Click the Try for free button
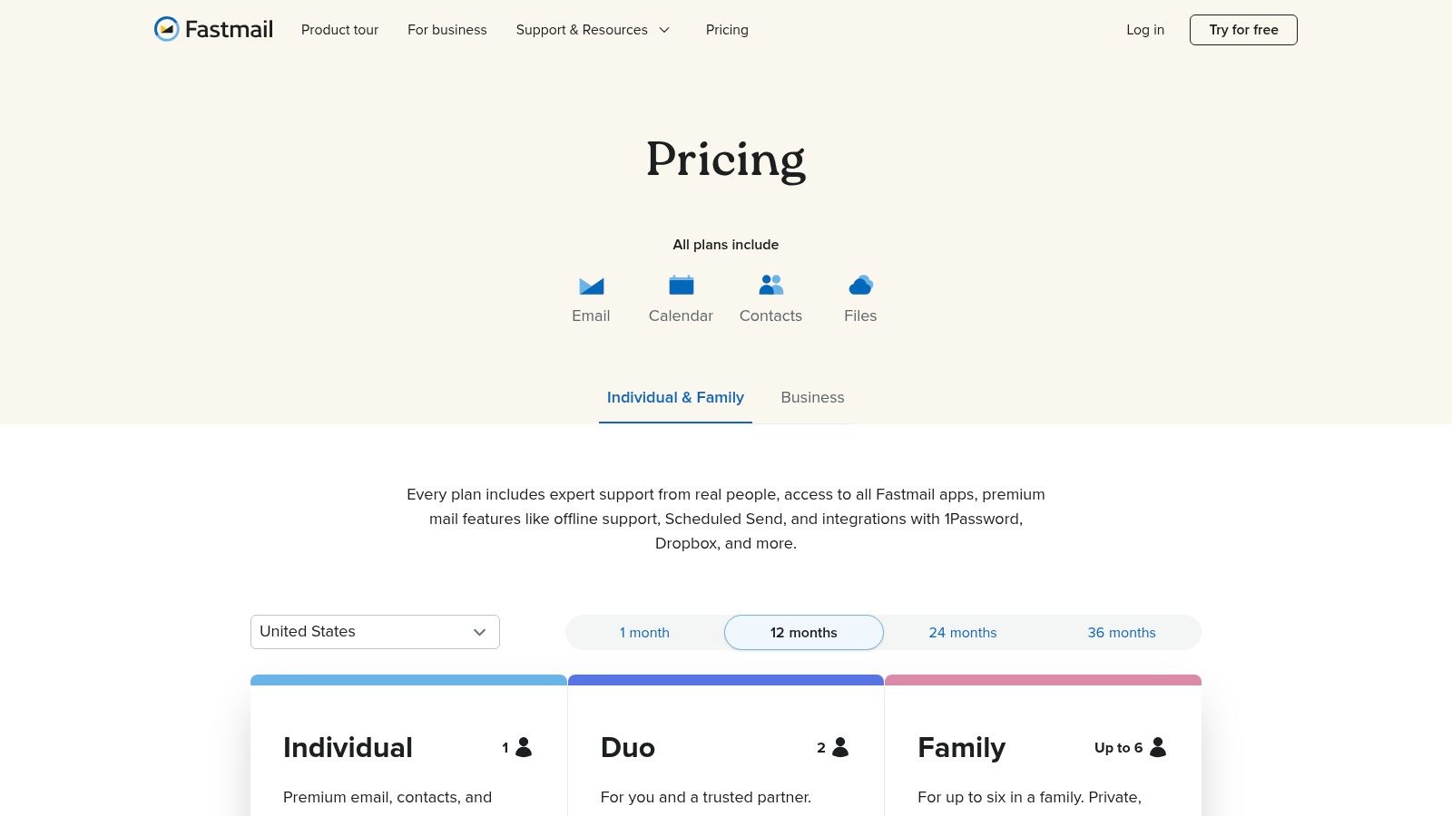 [1243, 29]
